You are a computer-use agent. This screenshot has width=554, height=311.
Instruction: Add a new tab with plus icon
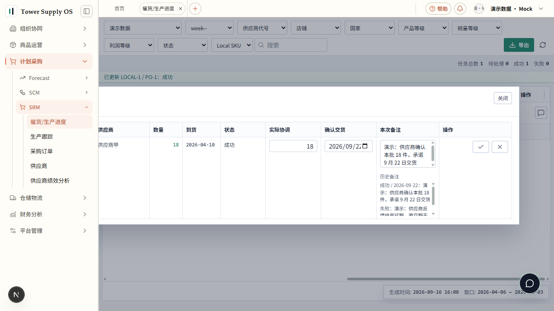point(195,9)
